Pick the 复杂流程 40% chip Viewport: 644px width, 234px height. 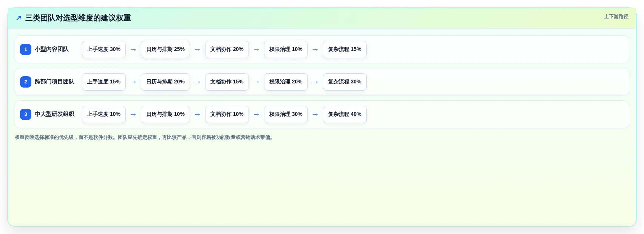345,114
